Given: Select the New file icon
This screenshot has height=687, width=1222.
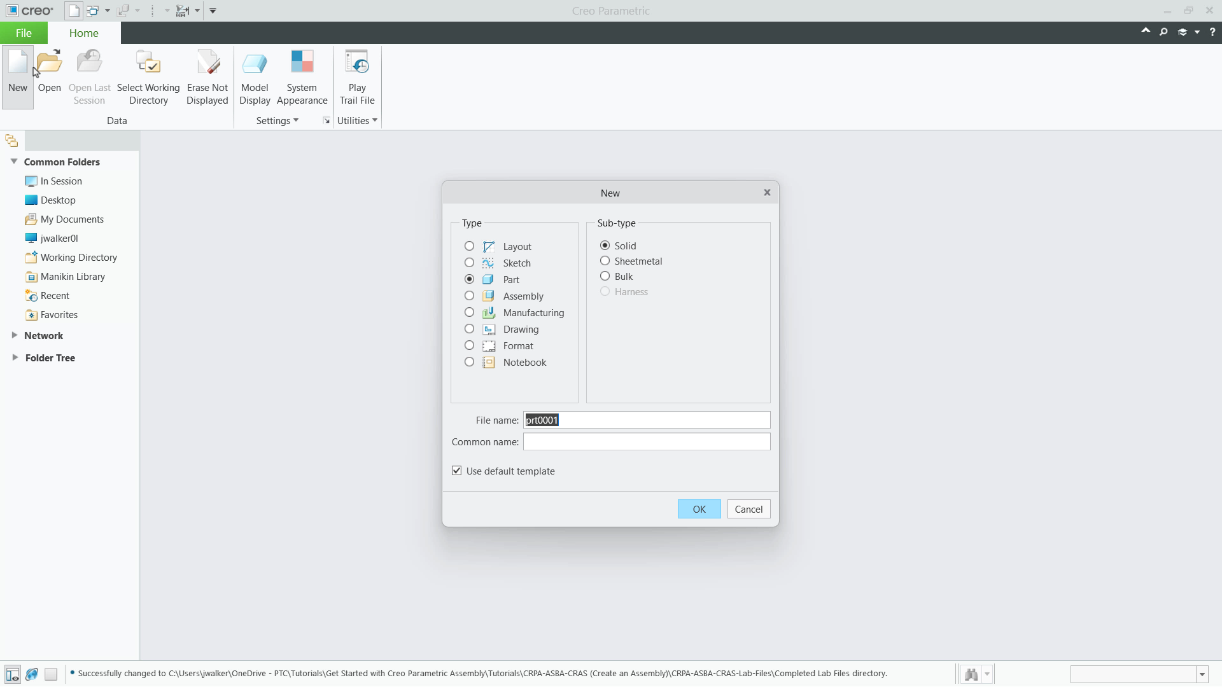Looking at the screenshot, I should tap(17, 70).
